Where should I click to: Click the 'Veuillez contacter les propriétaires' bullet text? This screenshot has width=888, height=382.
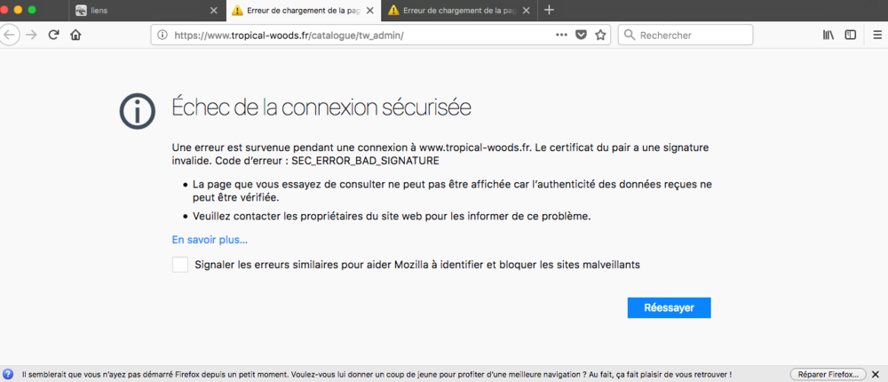(392, 216)
